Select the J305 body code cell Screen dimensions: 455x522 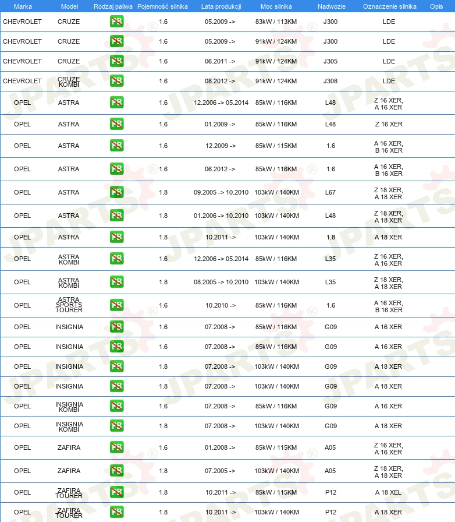tap(330, 61)
